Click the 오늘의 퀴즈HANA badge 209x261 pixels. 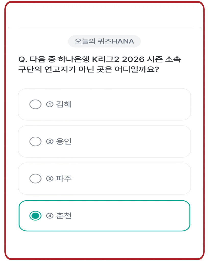tap(104, 41)
